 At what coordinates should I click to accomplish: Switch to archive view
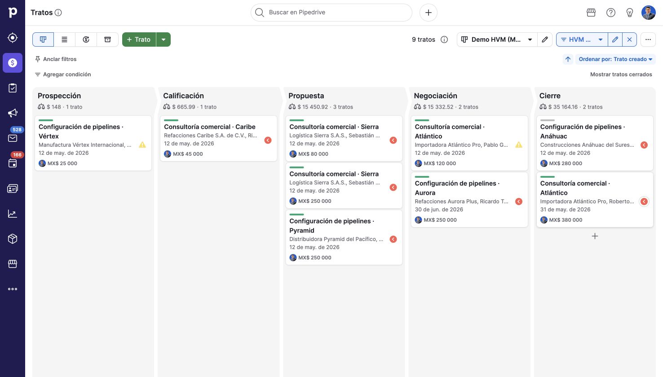pyautogui.click(x=108, y=39)
